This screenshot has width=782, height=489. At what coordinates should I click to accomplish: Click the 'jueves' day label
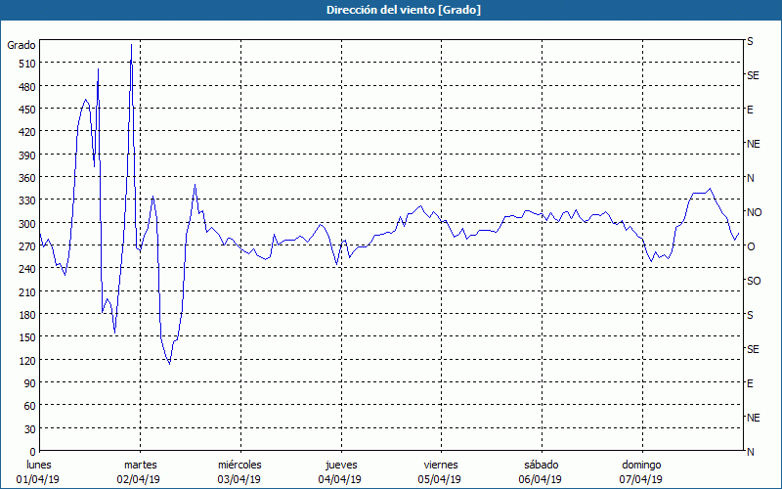pyautogui.click(x=341, y=466)
